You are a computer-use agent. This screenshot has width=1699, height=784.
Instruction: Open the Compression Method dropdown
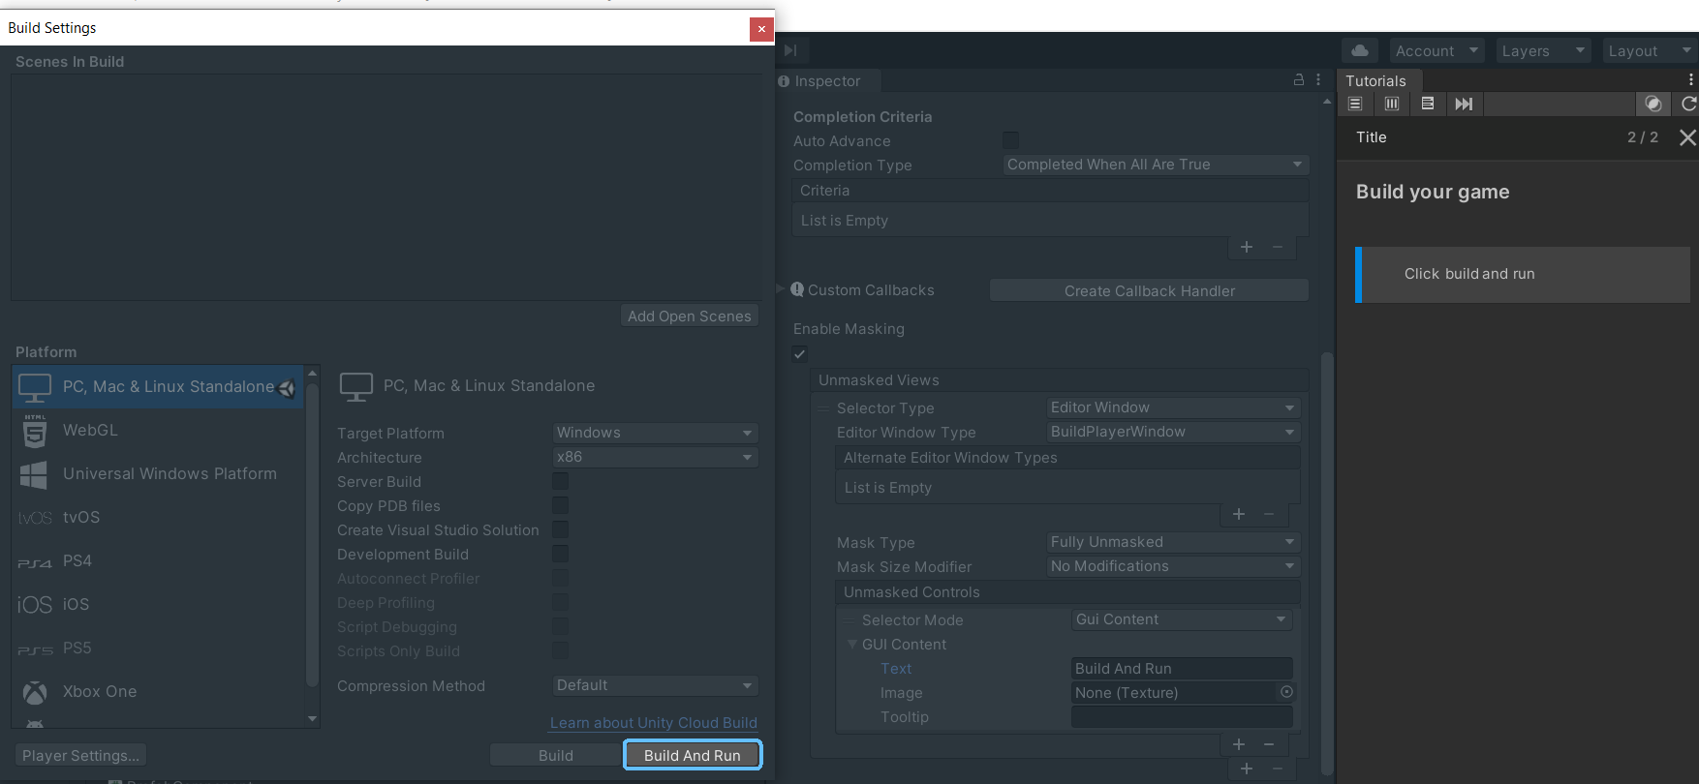[x=655, y=685]
